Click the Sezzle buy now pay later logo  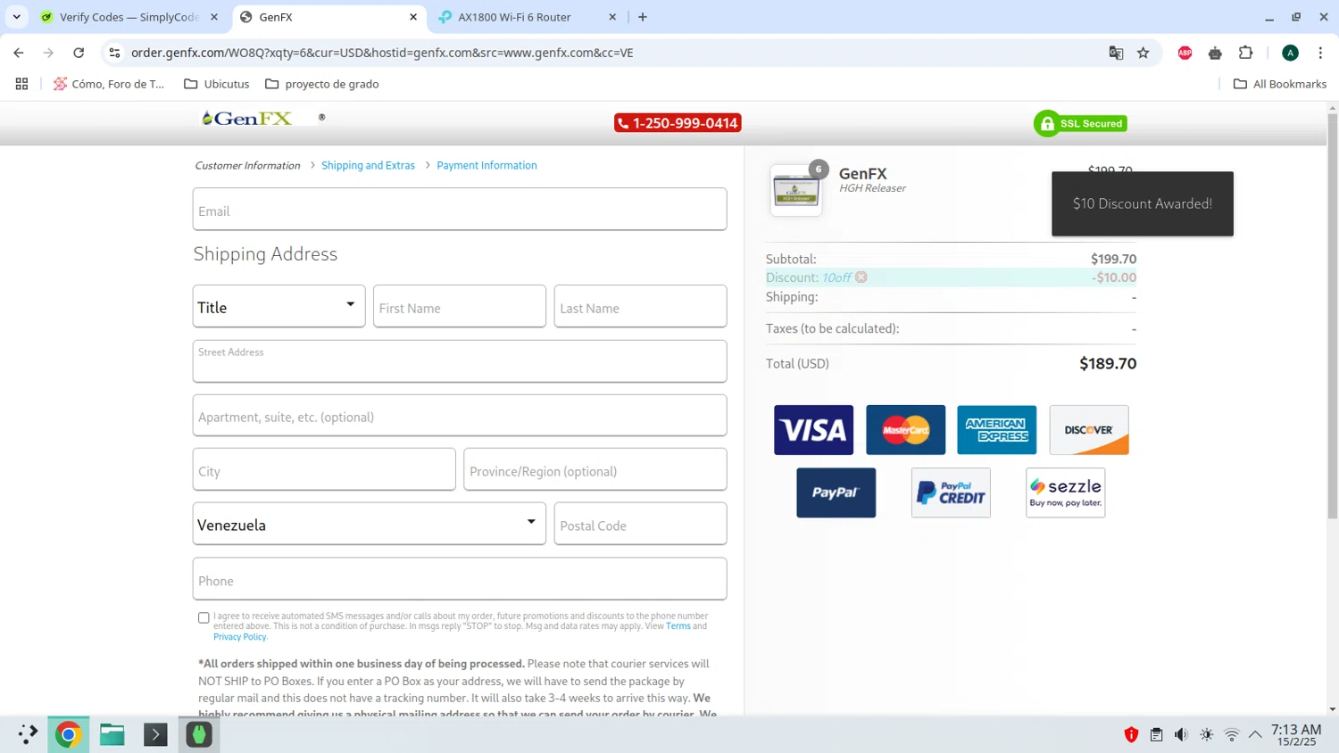[x=1066, y=492]
